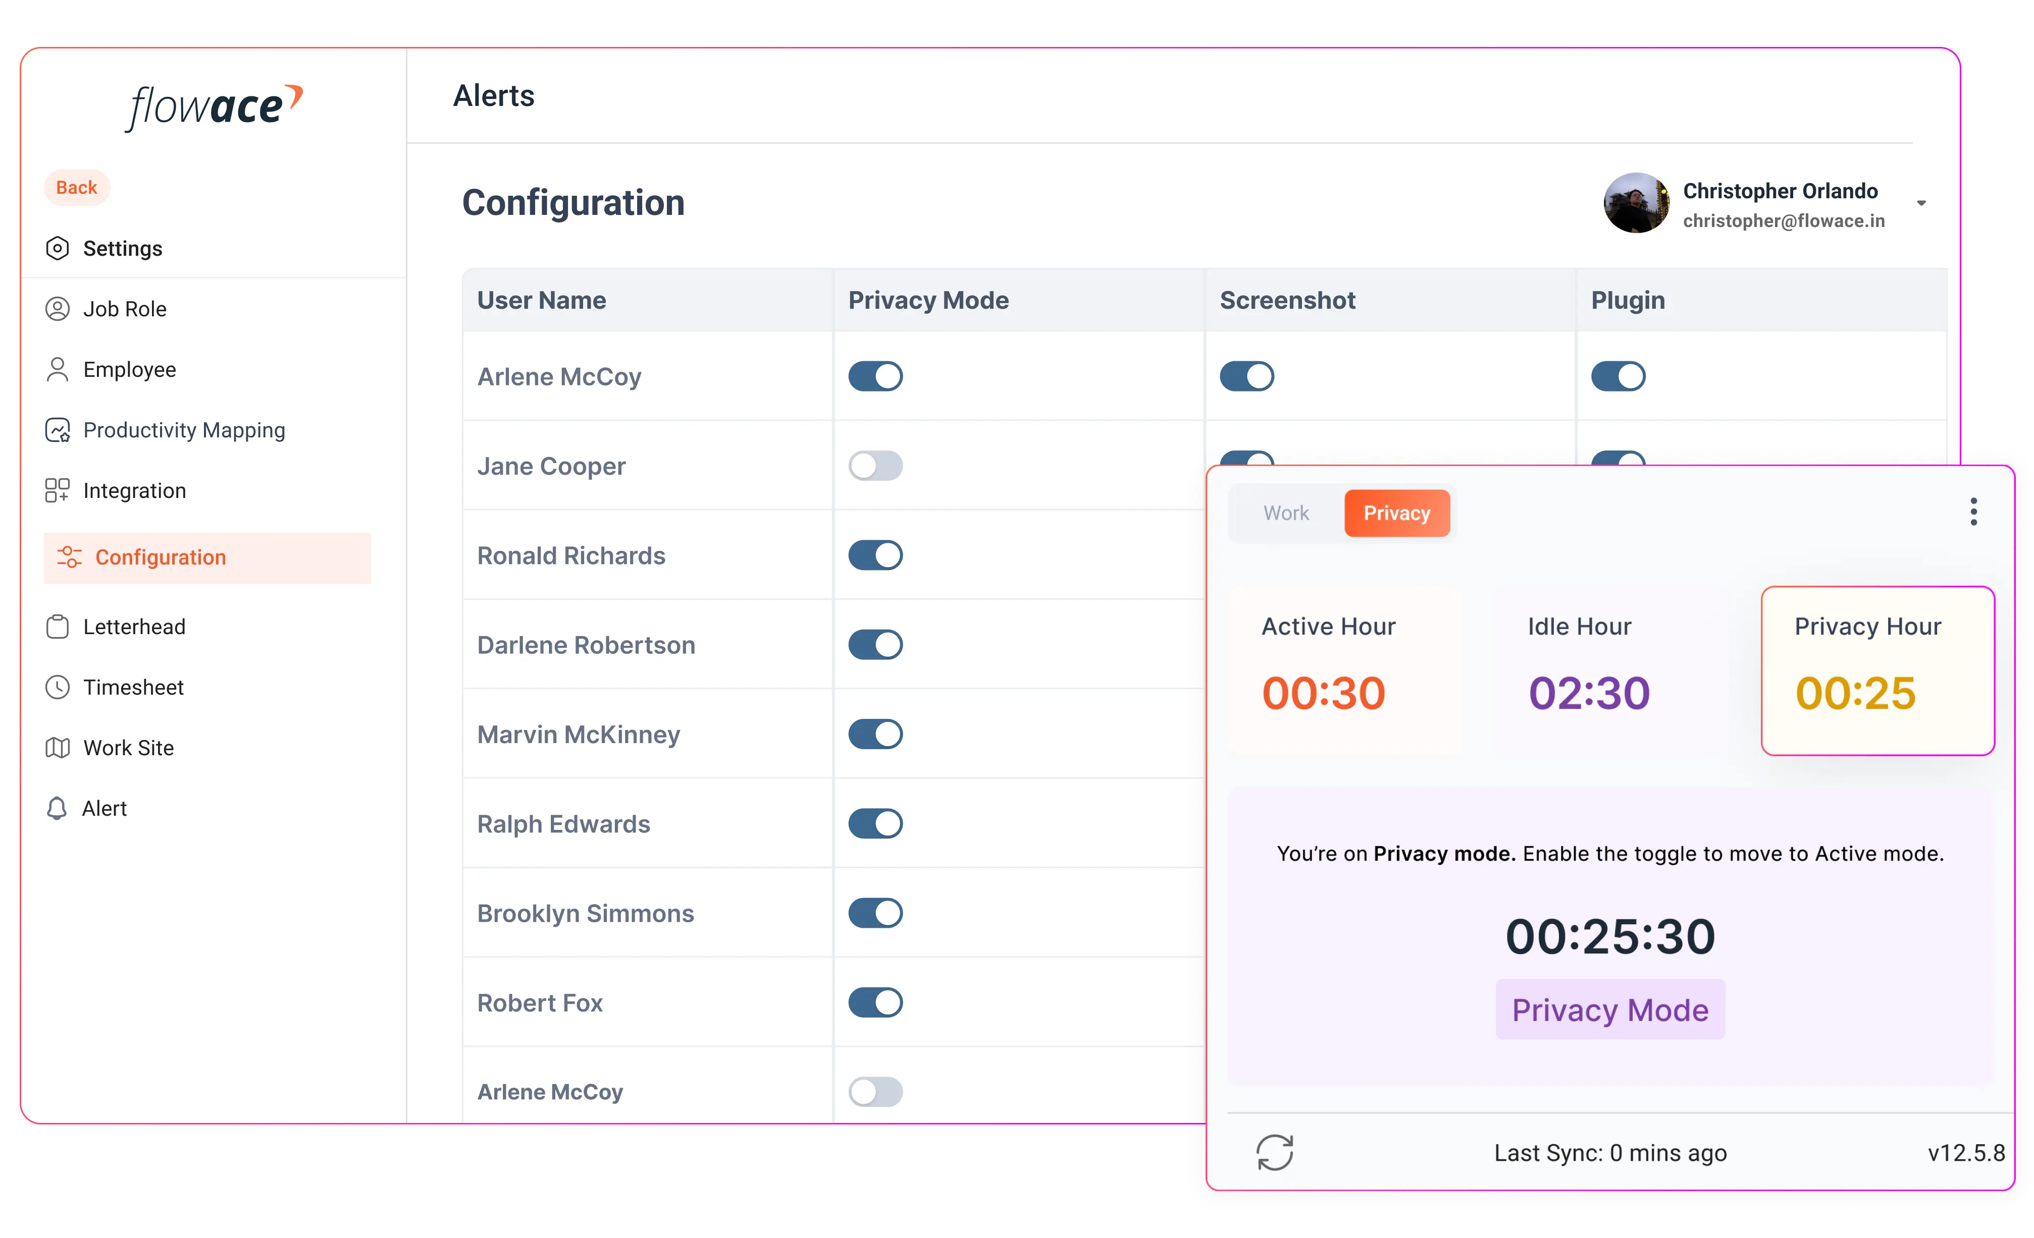Click the Idle Hour card

pyautogui.click(x=1610, y=670)
